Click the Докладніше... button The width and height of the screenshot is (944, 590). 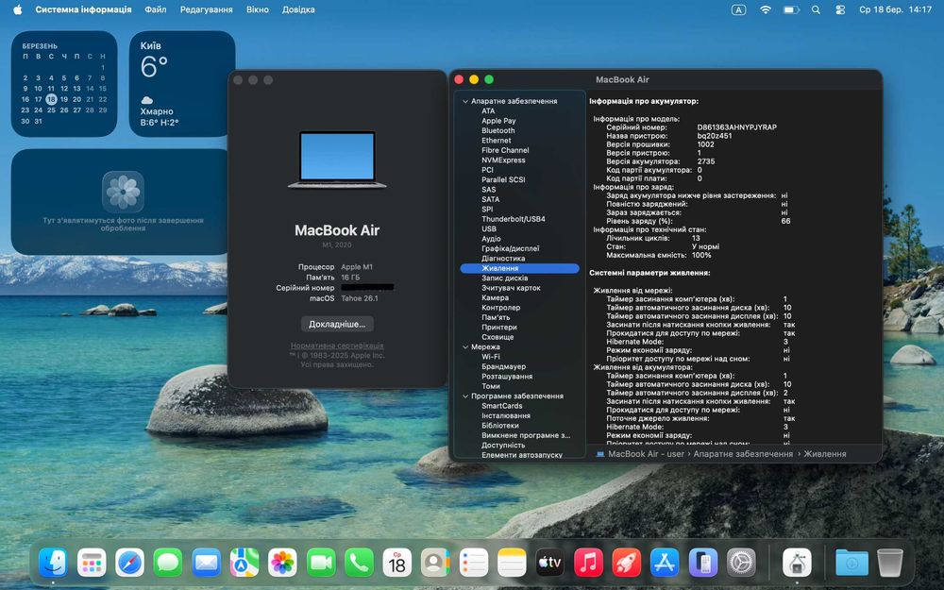point(337,324)
